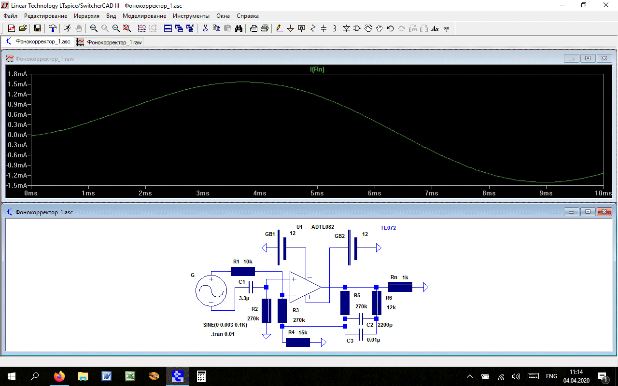Pick the Diode component tool
The height and width of the screenshot is (386, 618).
pyautogui.click(x=346, y=28)
